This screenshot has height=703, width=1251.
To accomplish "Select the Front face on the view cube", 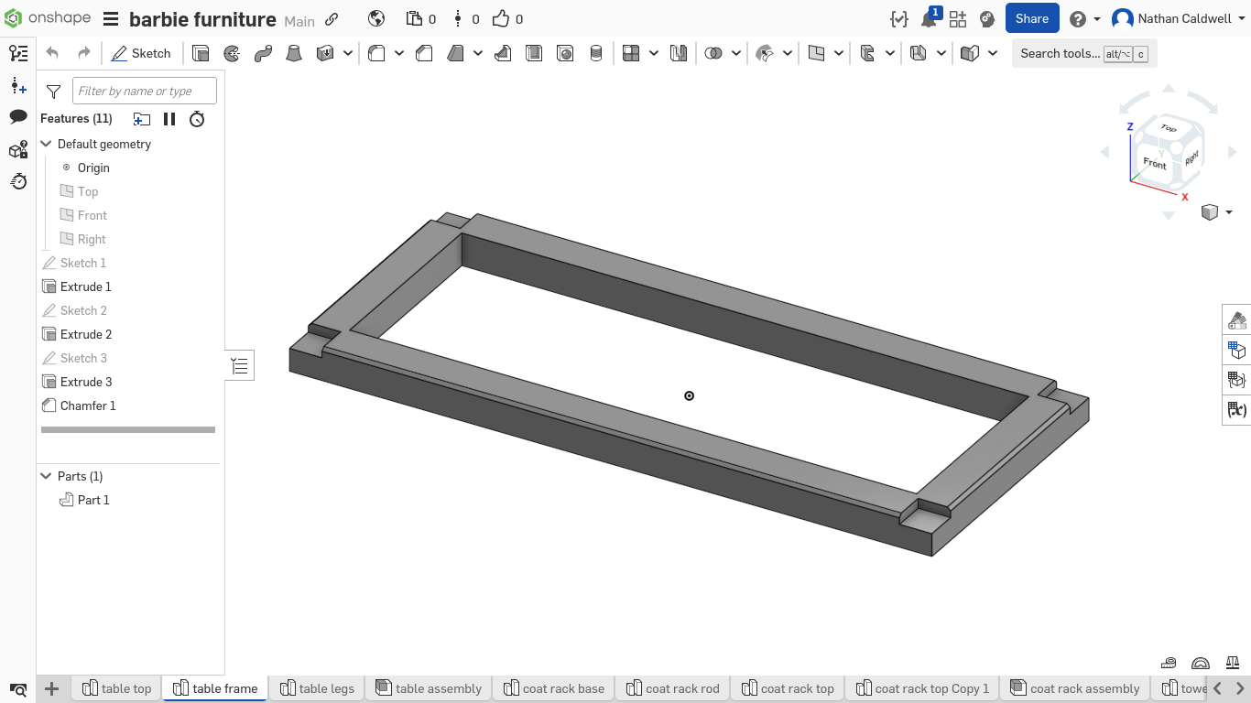I will click(1155, 163).
